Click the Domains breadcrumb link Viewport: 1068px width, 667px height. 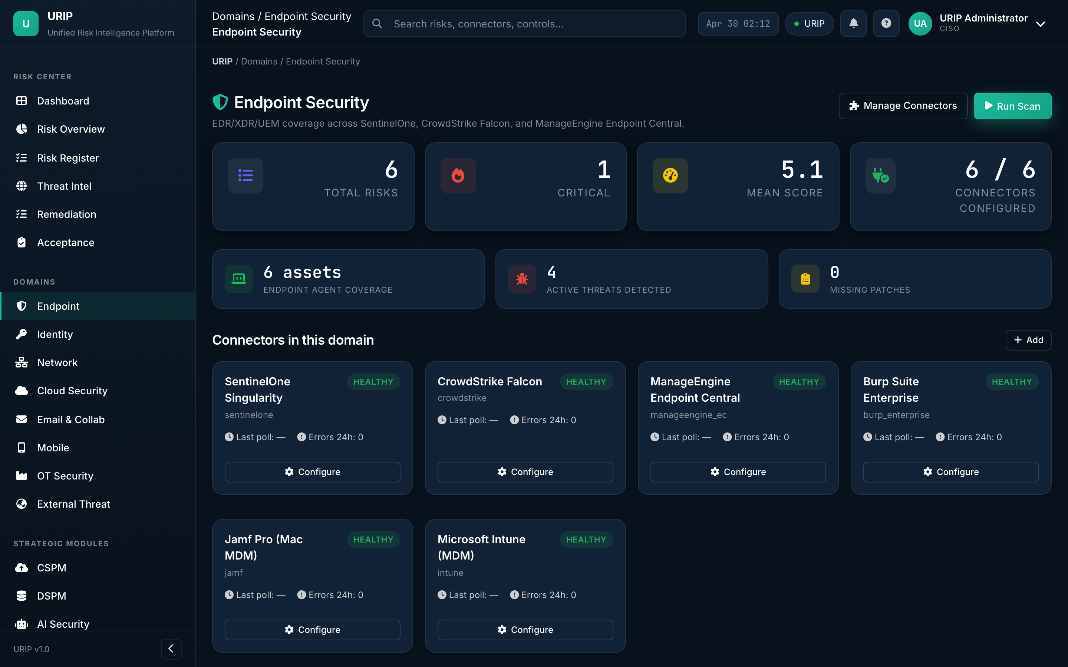click(x=259, y=61)
